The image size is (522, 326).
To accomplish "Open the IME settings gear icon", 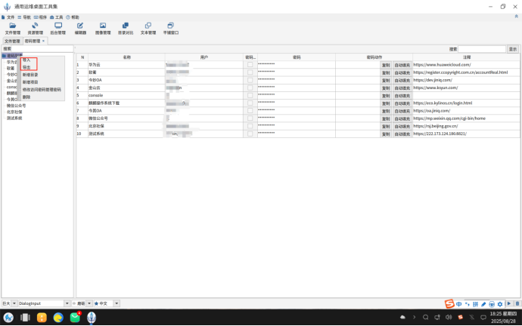I will coord(500,304).
